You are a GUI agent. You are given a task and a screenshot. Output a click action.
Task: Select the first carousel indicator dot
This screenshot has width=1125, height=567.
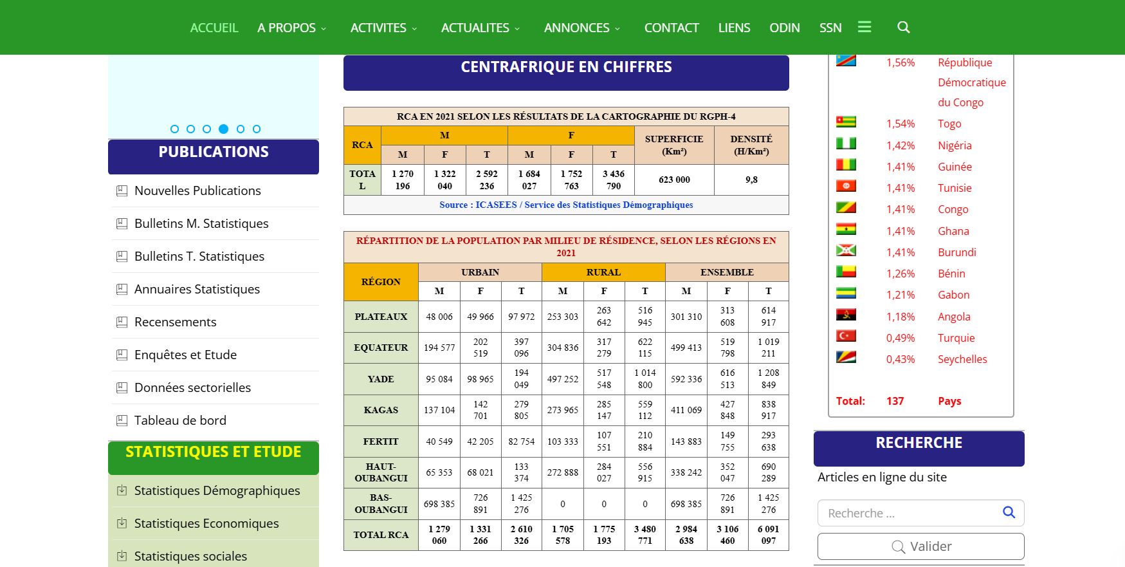[174, 129]
